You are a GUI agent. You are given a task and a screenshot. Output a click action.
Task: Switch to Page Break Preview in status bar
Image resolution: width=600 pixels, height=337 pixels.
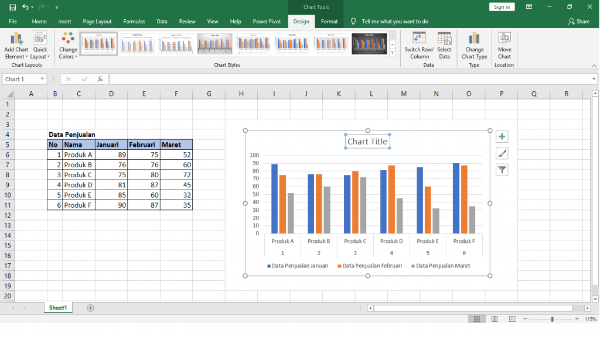click(x=512, y=319)
